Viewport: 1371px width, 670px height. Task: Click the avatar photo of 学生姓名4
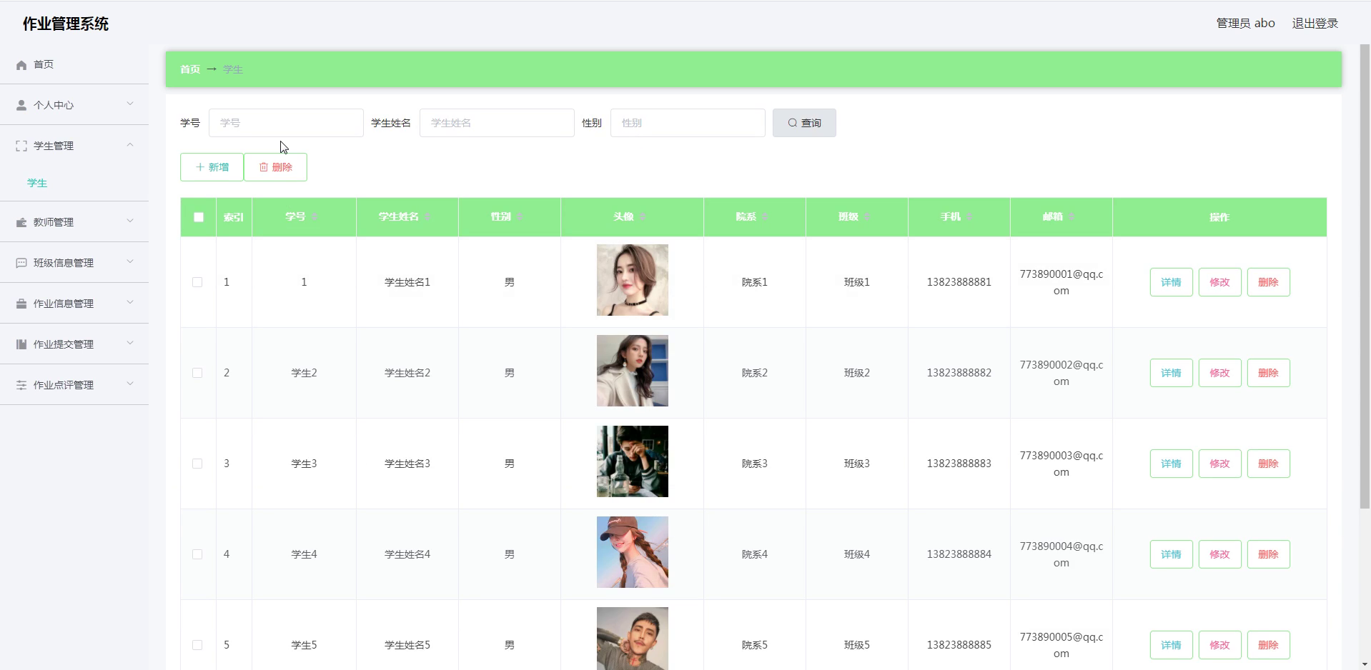click(633, 552)
